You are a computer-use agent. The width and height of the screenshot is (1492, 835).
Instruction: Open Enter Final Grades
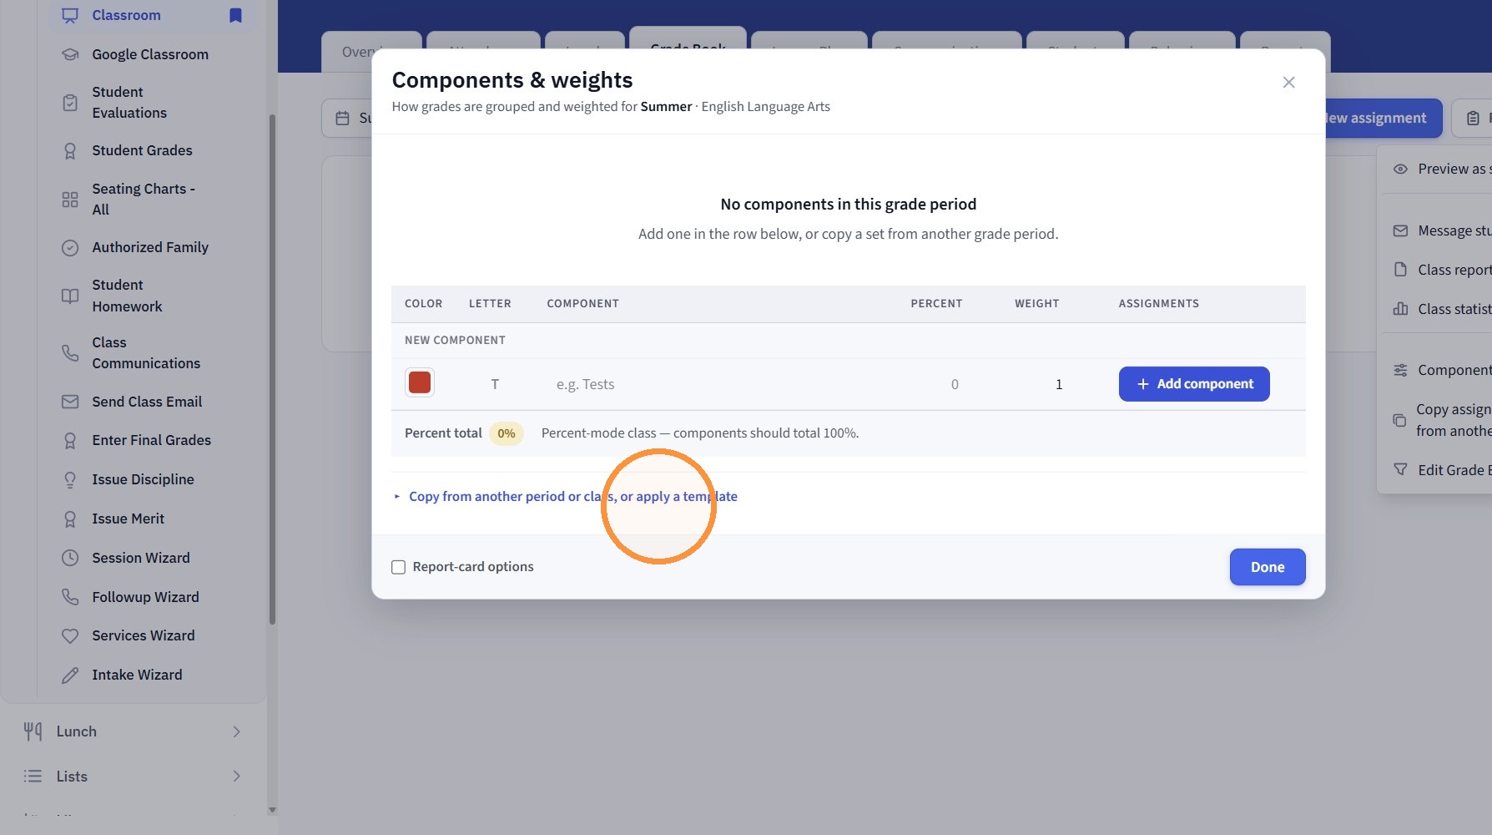(151, 440)
